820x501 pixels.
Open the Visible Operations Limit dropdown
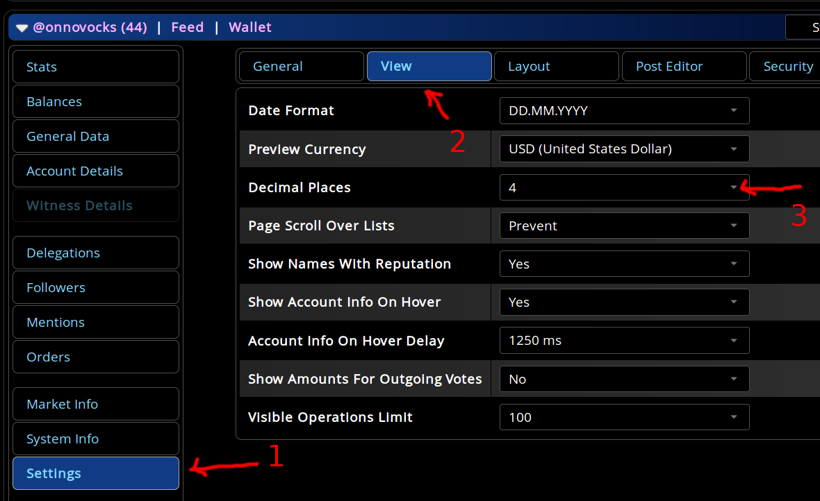point(625,417)
